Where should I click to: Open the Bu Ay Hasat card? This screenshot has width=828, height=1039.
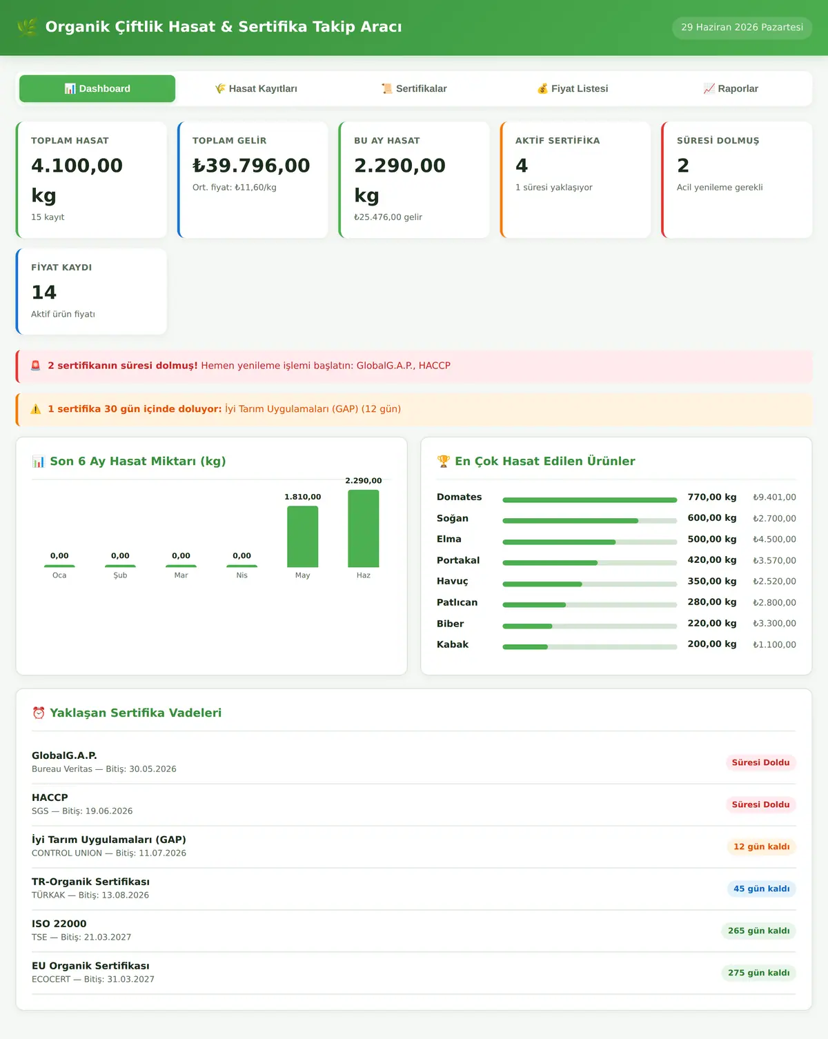click(x=414, y=180)
